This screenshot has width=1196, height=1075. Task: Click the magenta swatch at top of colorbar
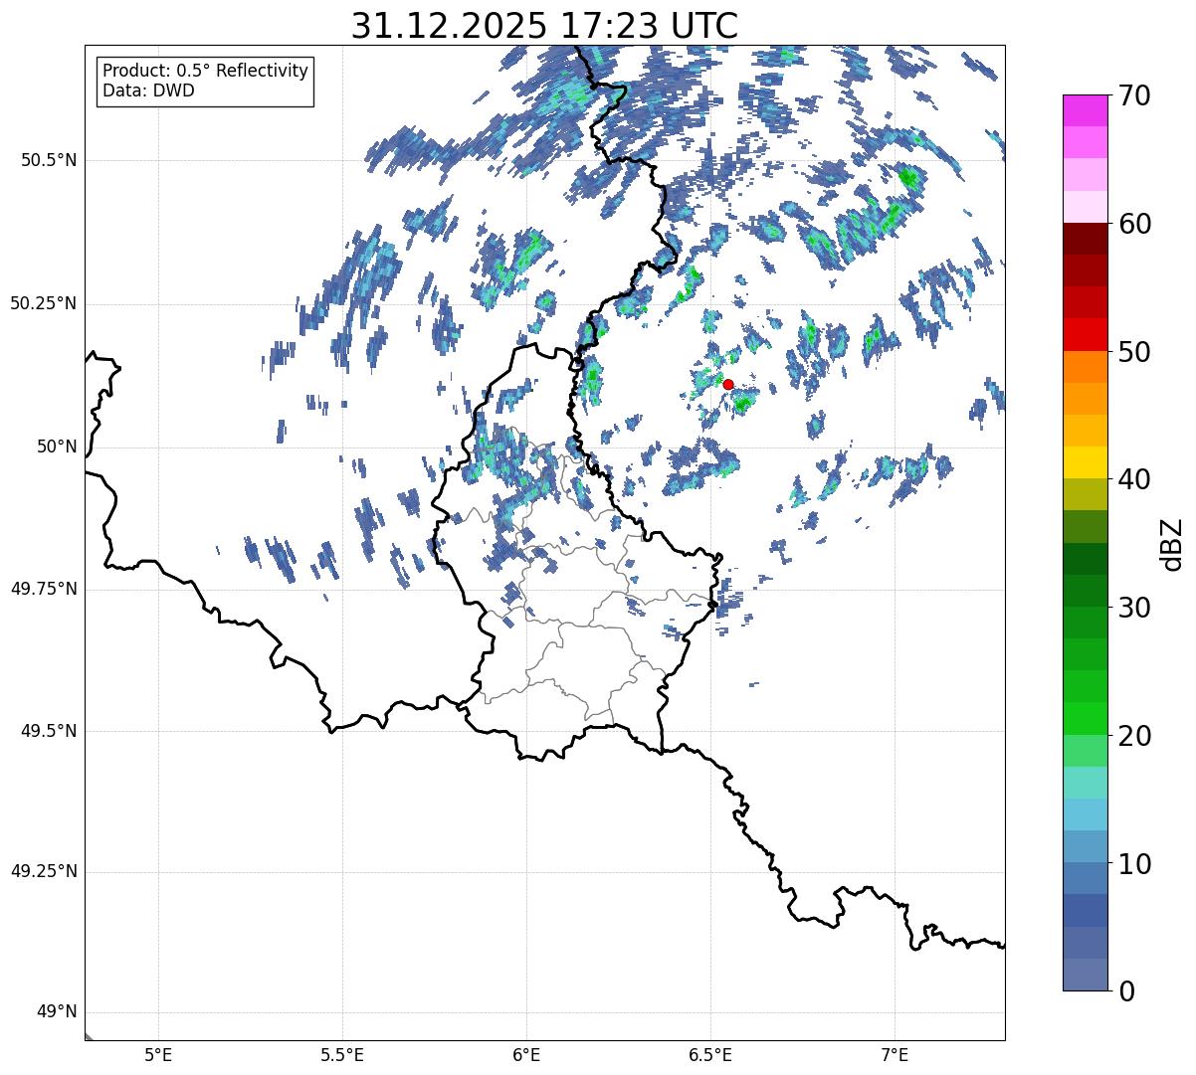tap(1085, 110)
